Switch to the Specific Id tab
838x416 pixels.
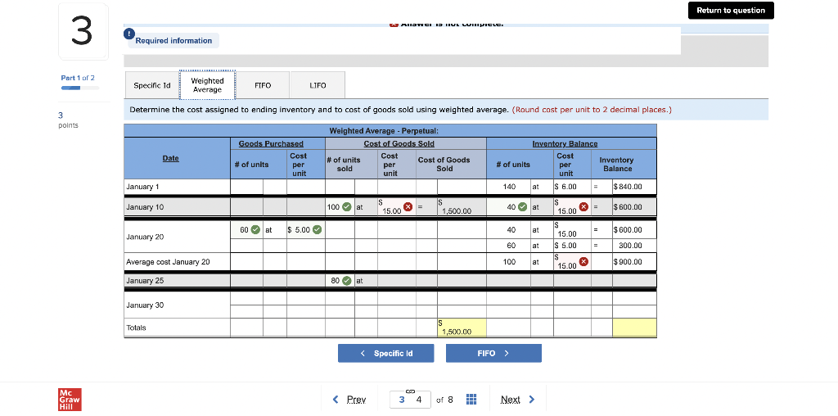151,85
